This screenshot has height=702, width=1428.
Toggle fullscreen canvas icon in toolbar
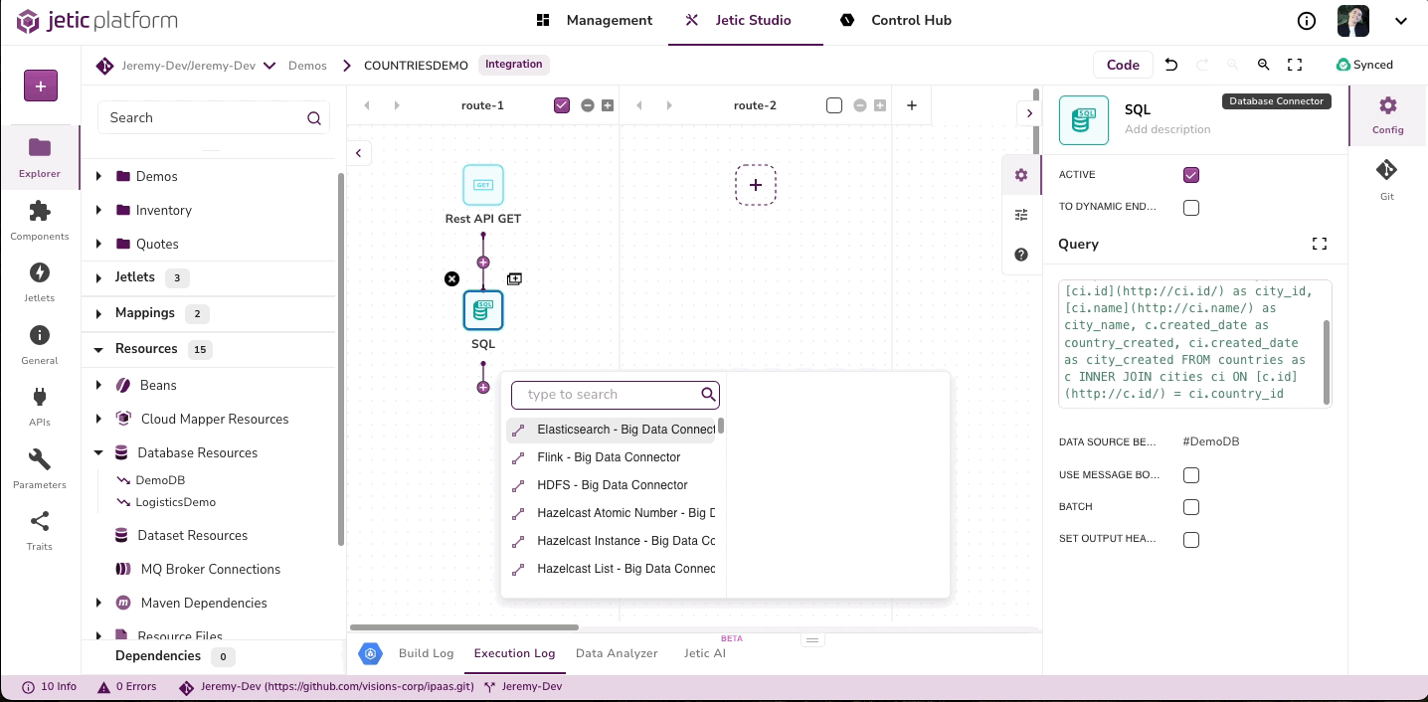coord(1295,65)
